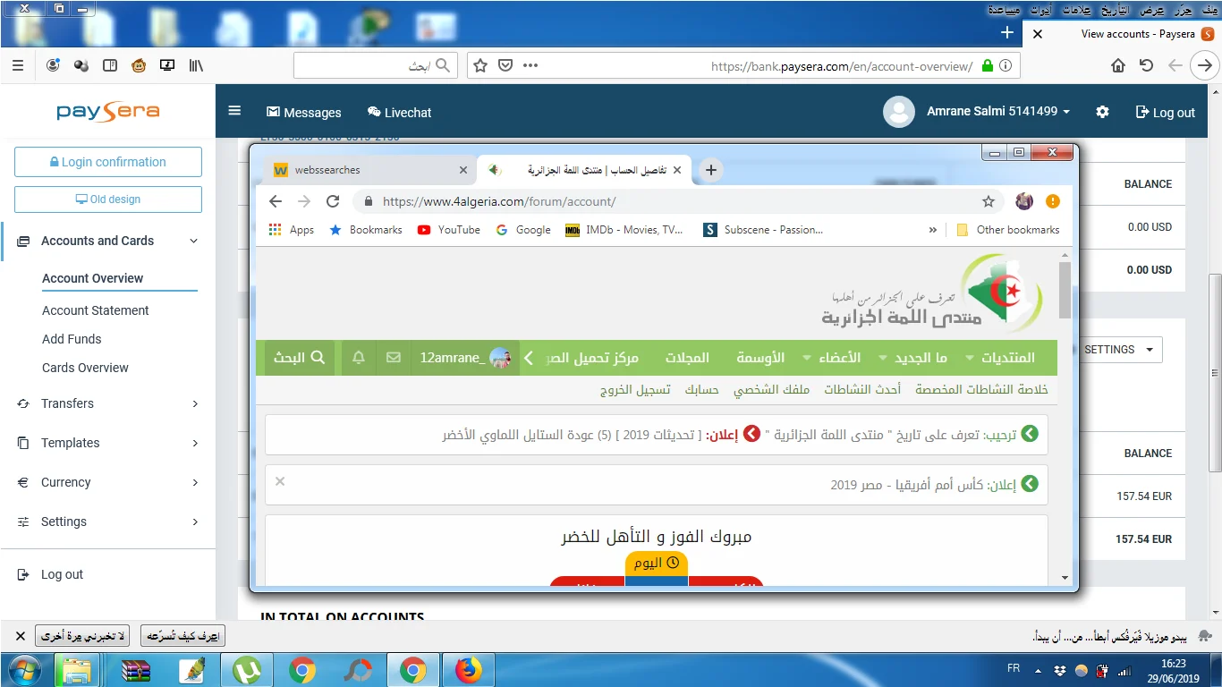Image resolution: width=1222 pixels, height=687 pixels.
Task: Click the Old design button
Action: pos(108,199)
